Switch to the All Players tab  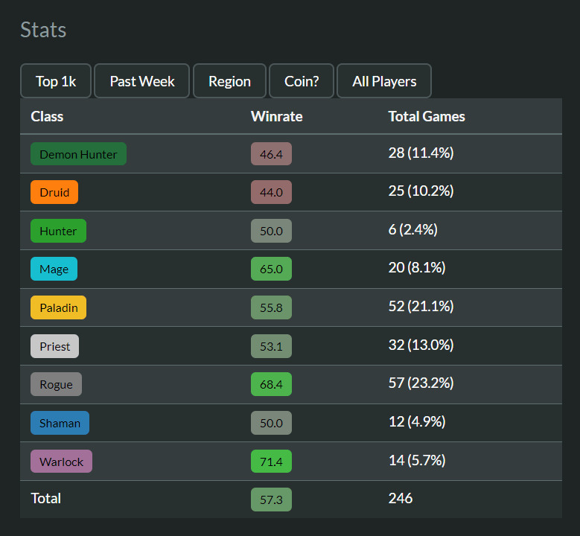(384, 81)
